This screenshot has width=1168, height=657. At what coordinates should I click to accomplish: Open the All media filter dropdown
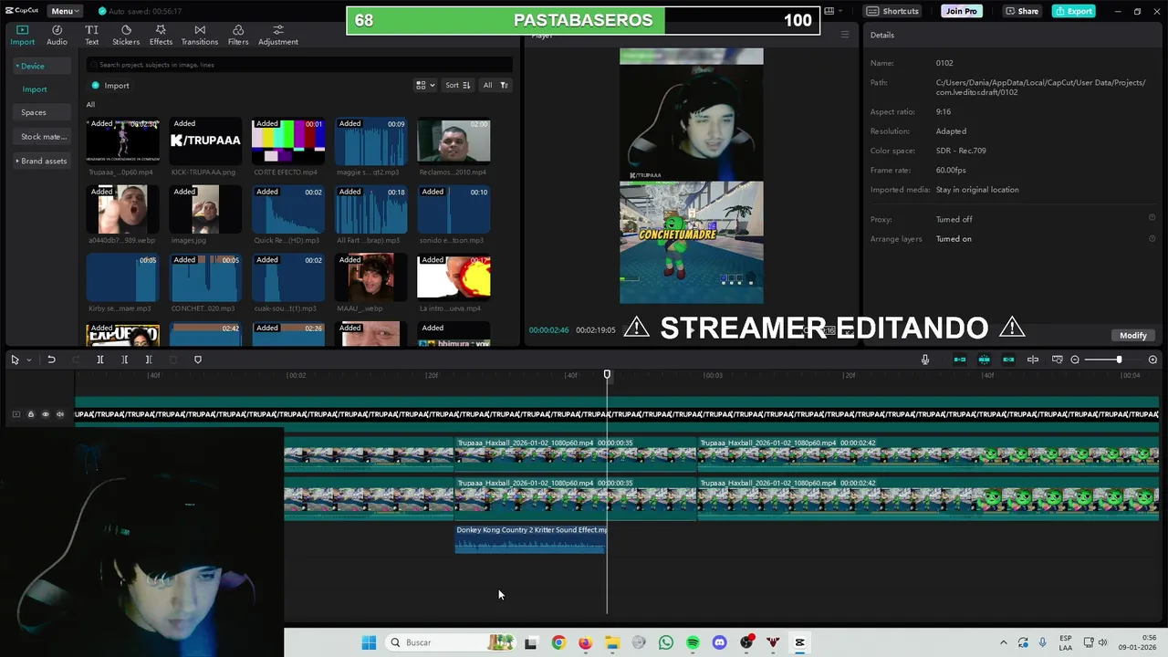(495, 85)
